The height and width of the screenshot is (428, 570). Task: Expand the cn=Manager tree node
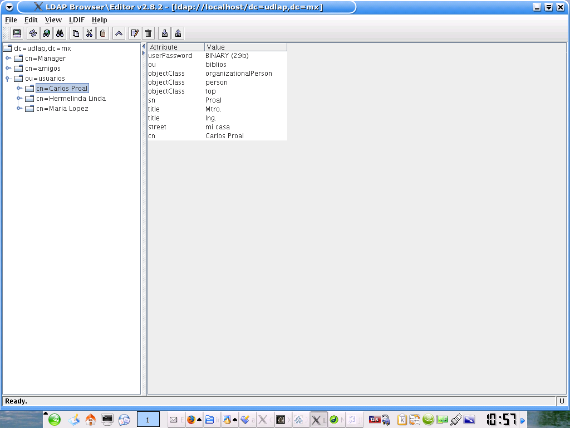pos(8,59)
